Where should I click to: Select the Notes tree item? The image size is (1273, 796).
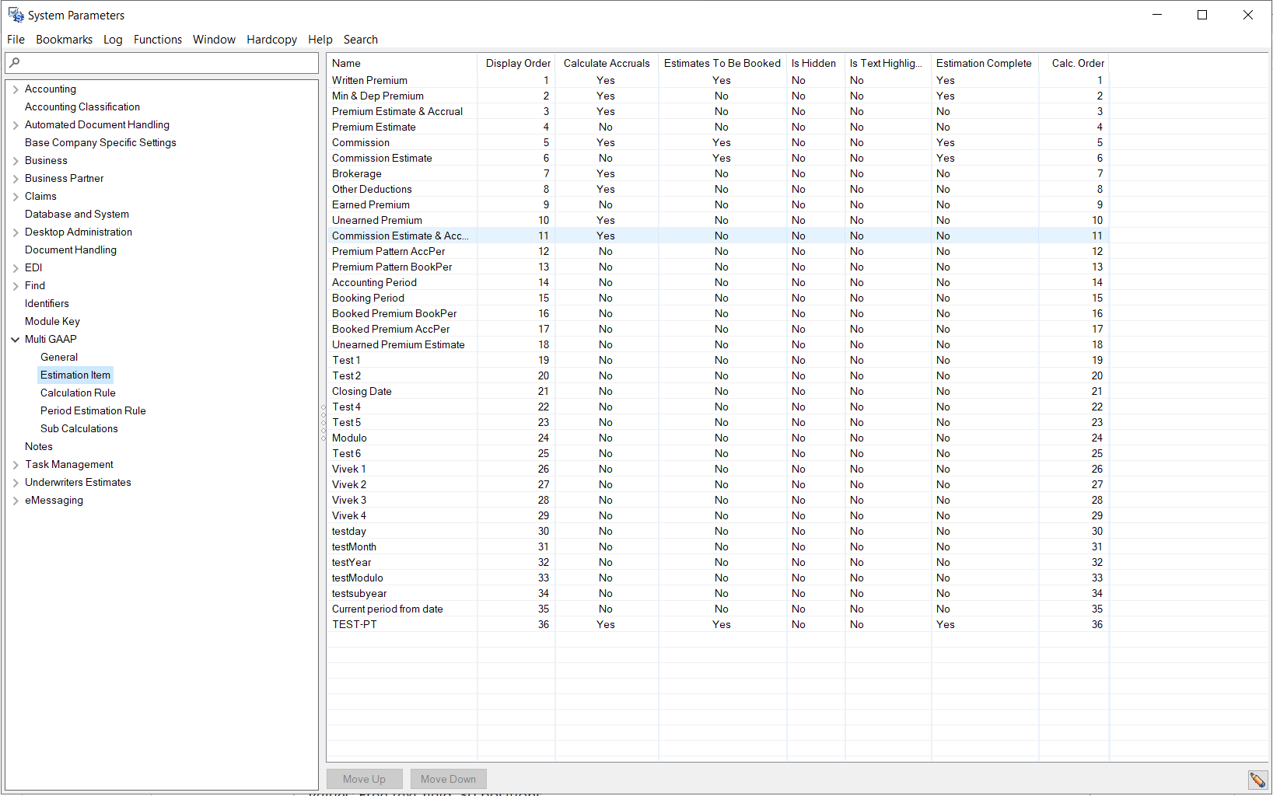(x=39, y=446)
